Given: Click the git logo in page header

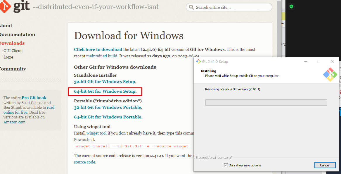Looking at the screenshot, I should click(14, 6).
